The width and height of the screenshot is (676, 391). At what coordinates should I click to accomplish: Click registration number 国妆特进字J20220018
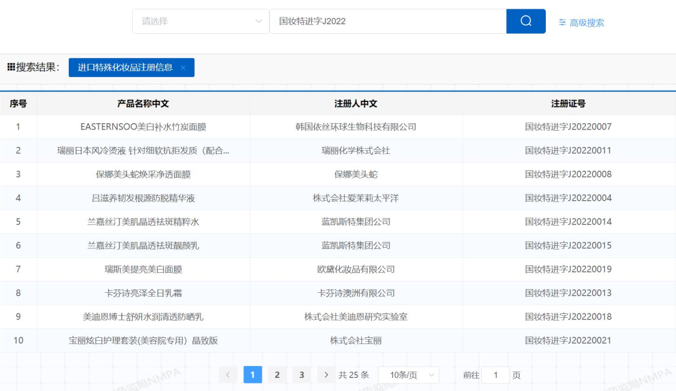[x=568, y=317]
